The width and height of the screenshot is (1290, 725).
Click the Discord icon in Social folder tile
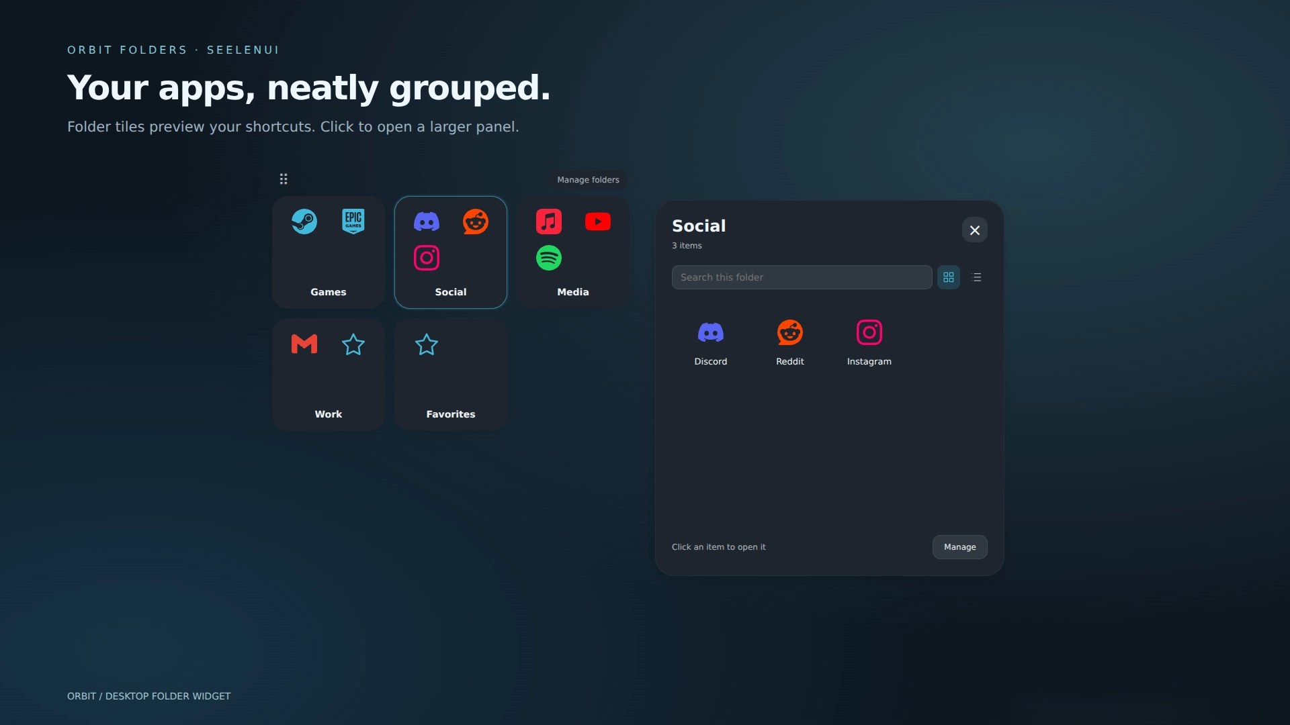point(427,222)
